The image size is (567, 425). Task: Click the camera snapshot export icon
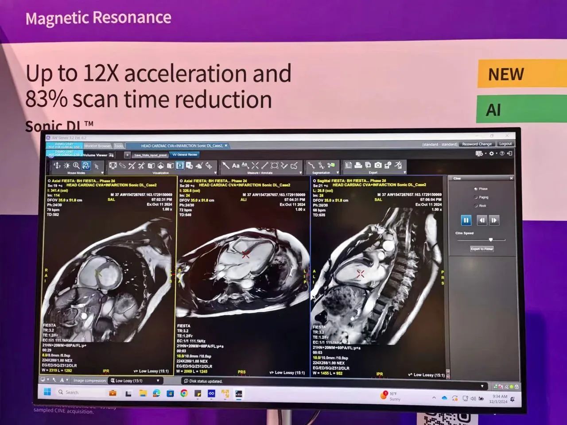click(x=378, y=165)
